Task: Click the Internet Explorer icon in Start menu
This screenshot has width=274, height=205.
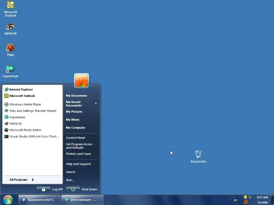Action: click(x=6, y=89)
